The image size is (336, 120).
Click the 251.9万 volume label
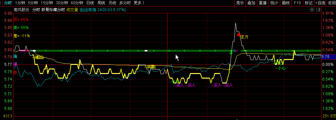pyautogui.click(x=329, y=116)
